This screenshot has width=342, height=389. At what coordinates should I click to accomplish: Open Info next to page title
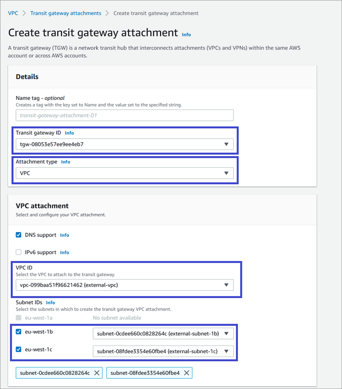pos(186,35)
